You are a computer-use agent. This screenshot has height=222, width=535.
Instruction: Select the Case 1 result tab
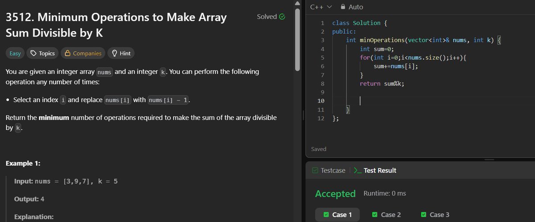338,215
